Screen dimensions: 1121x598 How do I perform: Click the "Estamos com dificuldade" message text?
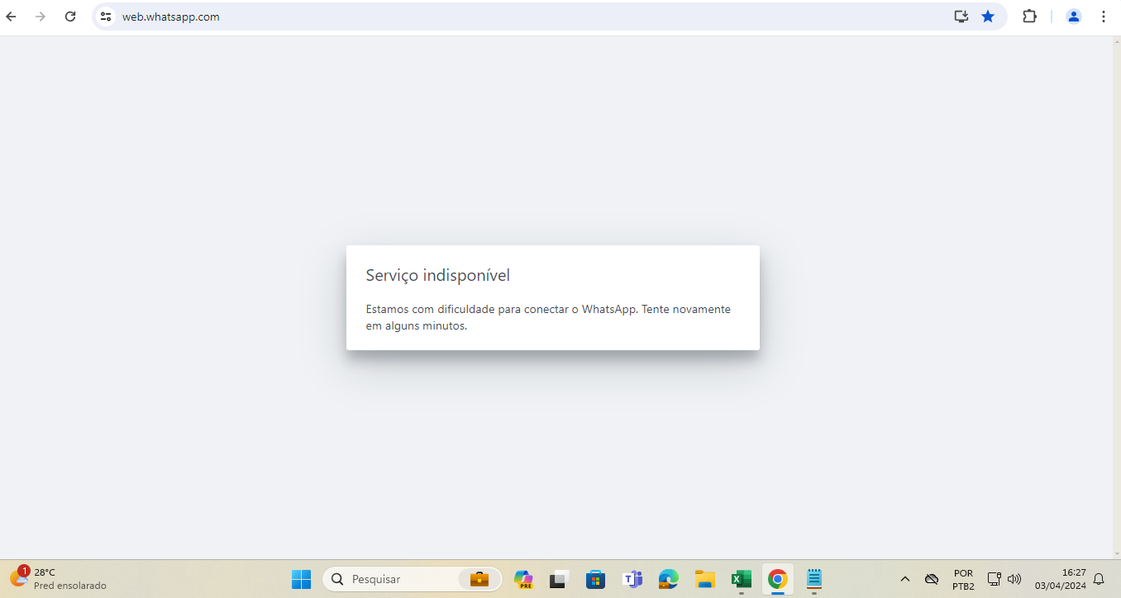point(548,317)
